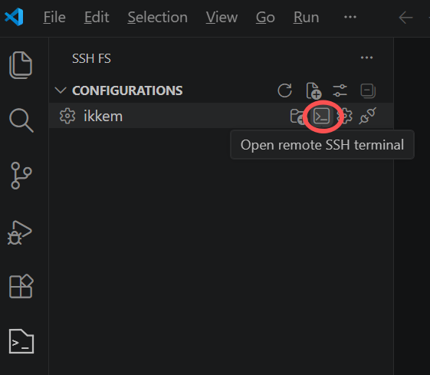Open SSH FS panel more actions menu
The image size is (430, 375).
coord(366,58)
